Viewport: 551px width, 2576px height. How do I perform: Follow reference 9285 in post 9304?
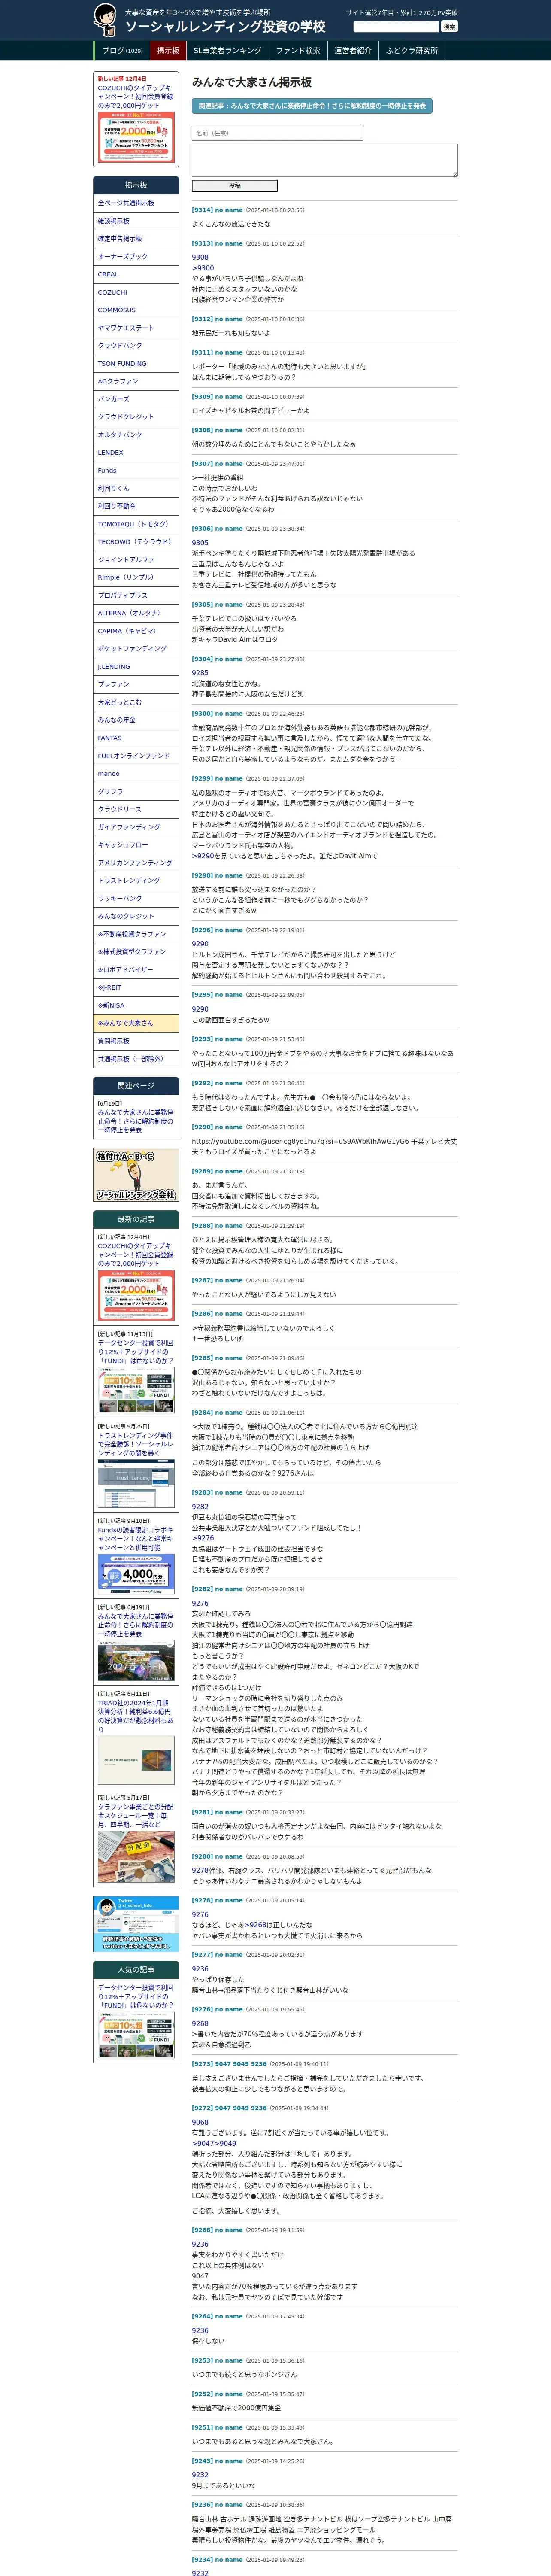200,673
